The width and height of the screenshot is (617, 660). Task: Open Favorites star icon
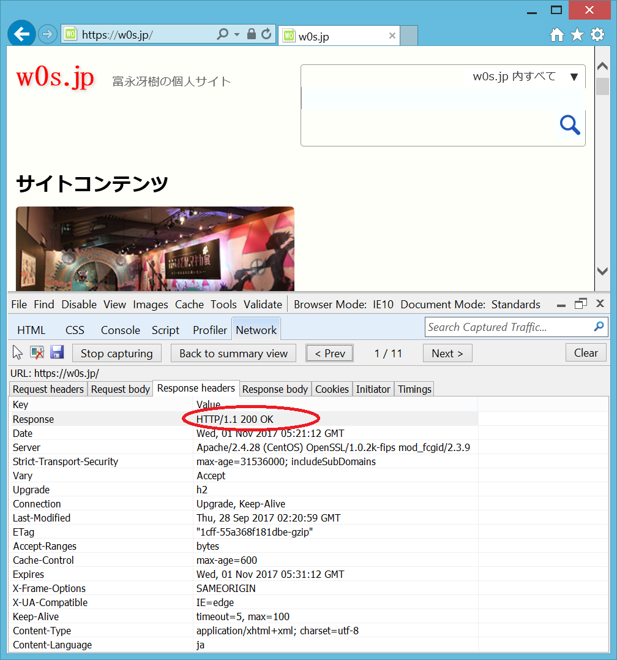[x=577, y=35]
